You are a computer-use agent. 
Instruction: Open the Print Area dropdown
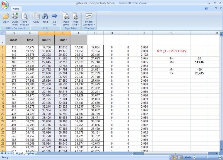coord(75,19)
